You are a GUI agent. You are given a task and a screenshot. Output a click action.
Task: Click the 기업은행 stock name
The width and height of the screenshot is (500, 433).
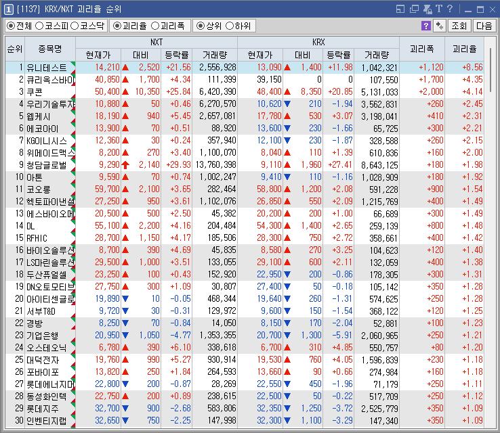pos(43,336)
